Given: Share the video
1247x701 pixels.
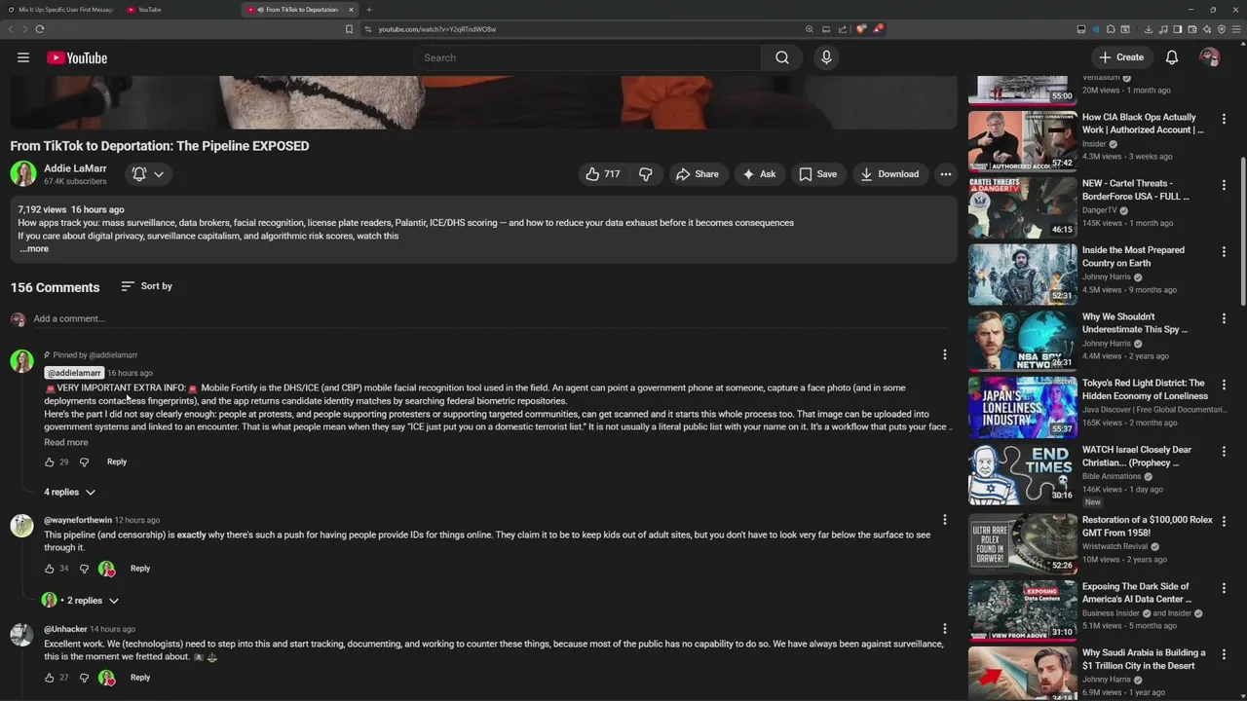Looking at the screenshot, I should [698, 174].
